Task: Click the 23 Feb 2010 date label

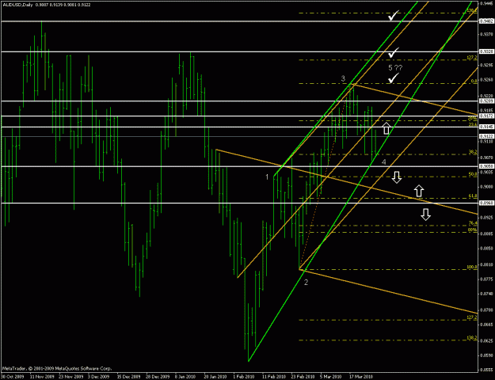Action: pyautogui.click(x=301, y=377)
